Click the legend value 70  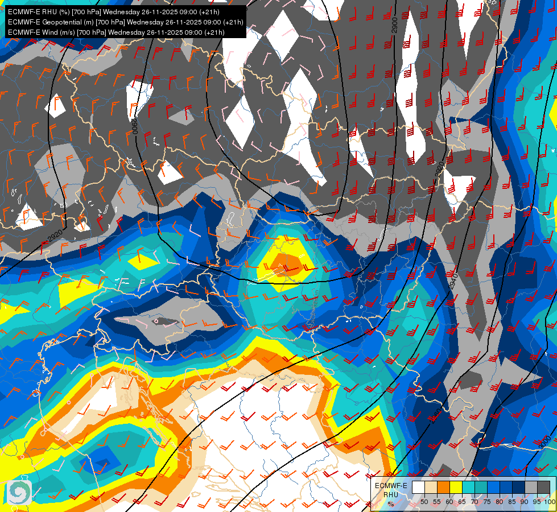(x=475, y=502)
